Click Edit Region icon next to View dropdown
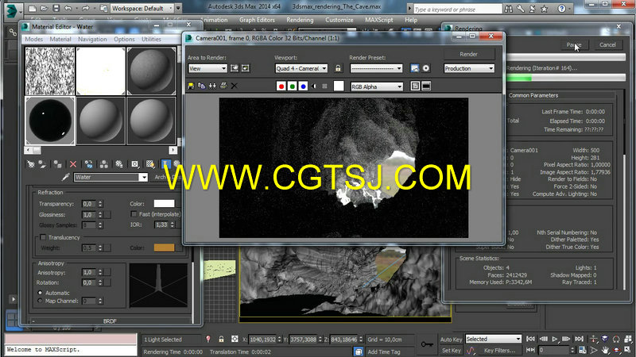This screenshot has width=636, height=357. [235, 68]
